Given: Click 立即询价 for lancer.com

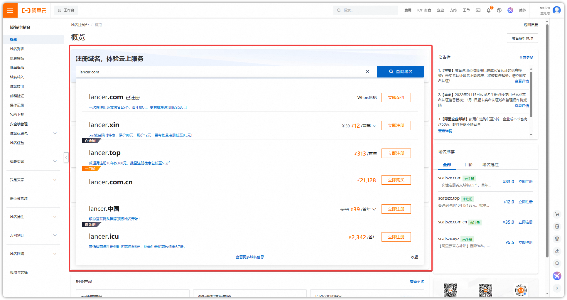Looking at the screenshot, I should [x=396, y=97].
